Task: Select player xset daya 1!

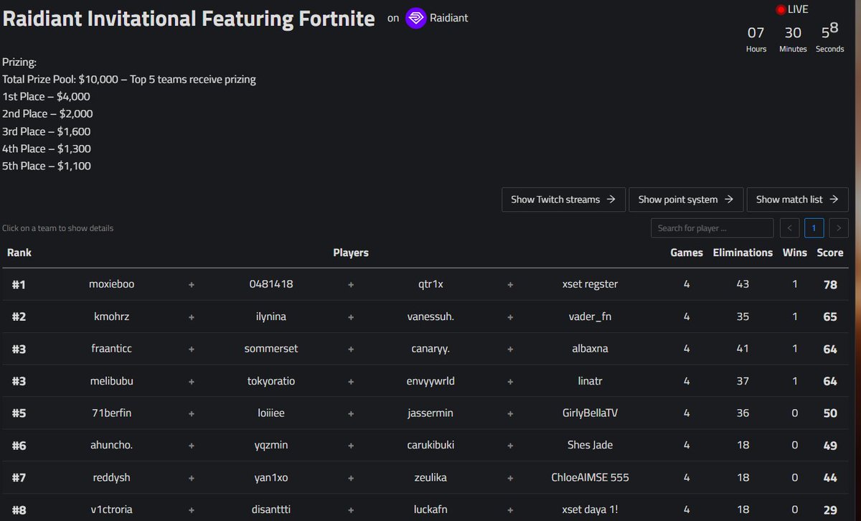Action: (590, 510)
